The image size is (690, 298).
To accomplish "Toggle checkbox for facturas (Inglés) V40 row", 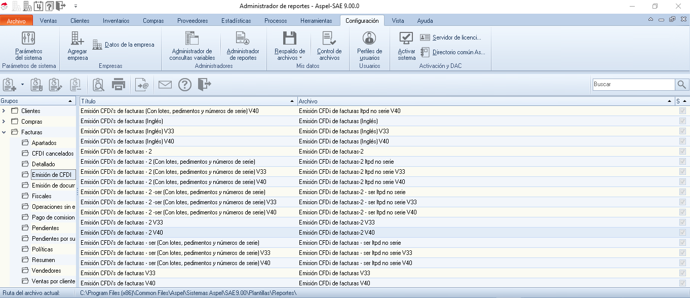I will coord(682,141).
